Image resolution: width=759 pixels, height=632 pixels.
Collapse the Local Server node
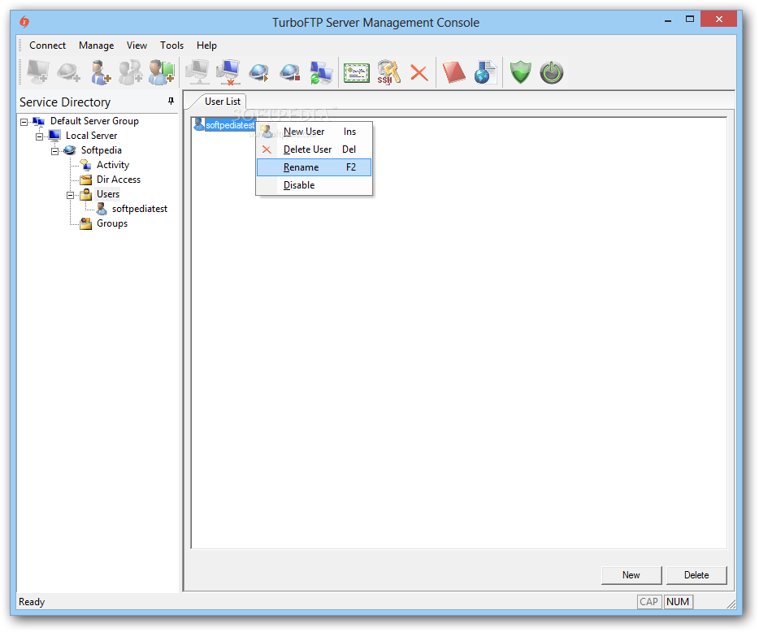[x=39, y=136]
